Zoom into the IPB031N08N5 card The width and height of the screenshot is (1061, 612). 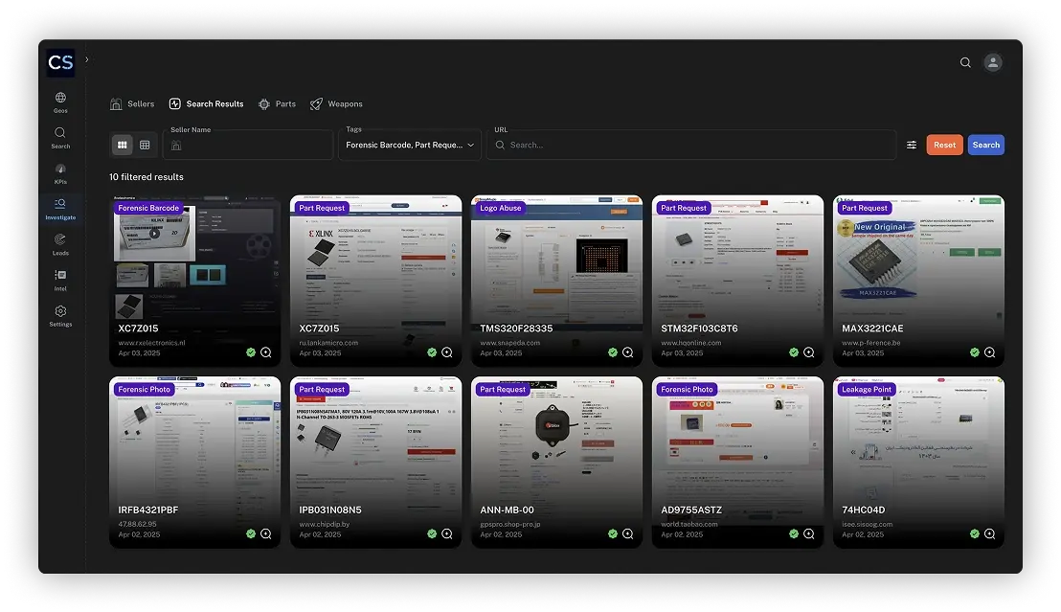point(447,534)
